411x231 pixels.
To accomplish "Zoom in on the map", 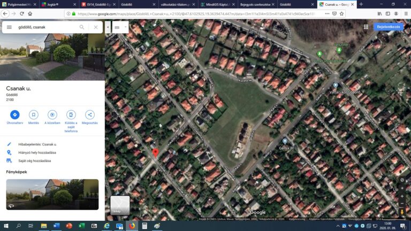I will tap(402, 196).
